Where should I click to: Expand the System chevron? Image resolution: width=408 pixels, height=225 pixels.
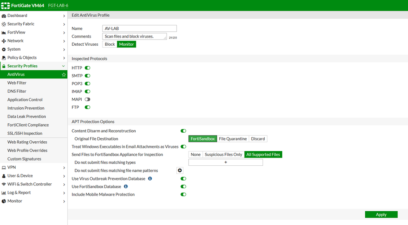(x=64, y=49)
